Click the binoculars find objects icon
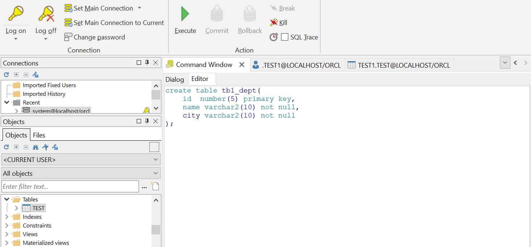531x247 pixels. coord(35,147)
